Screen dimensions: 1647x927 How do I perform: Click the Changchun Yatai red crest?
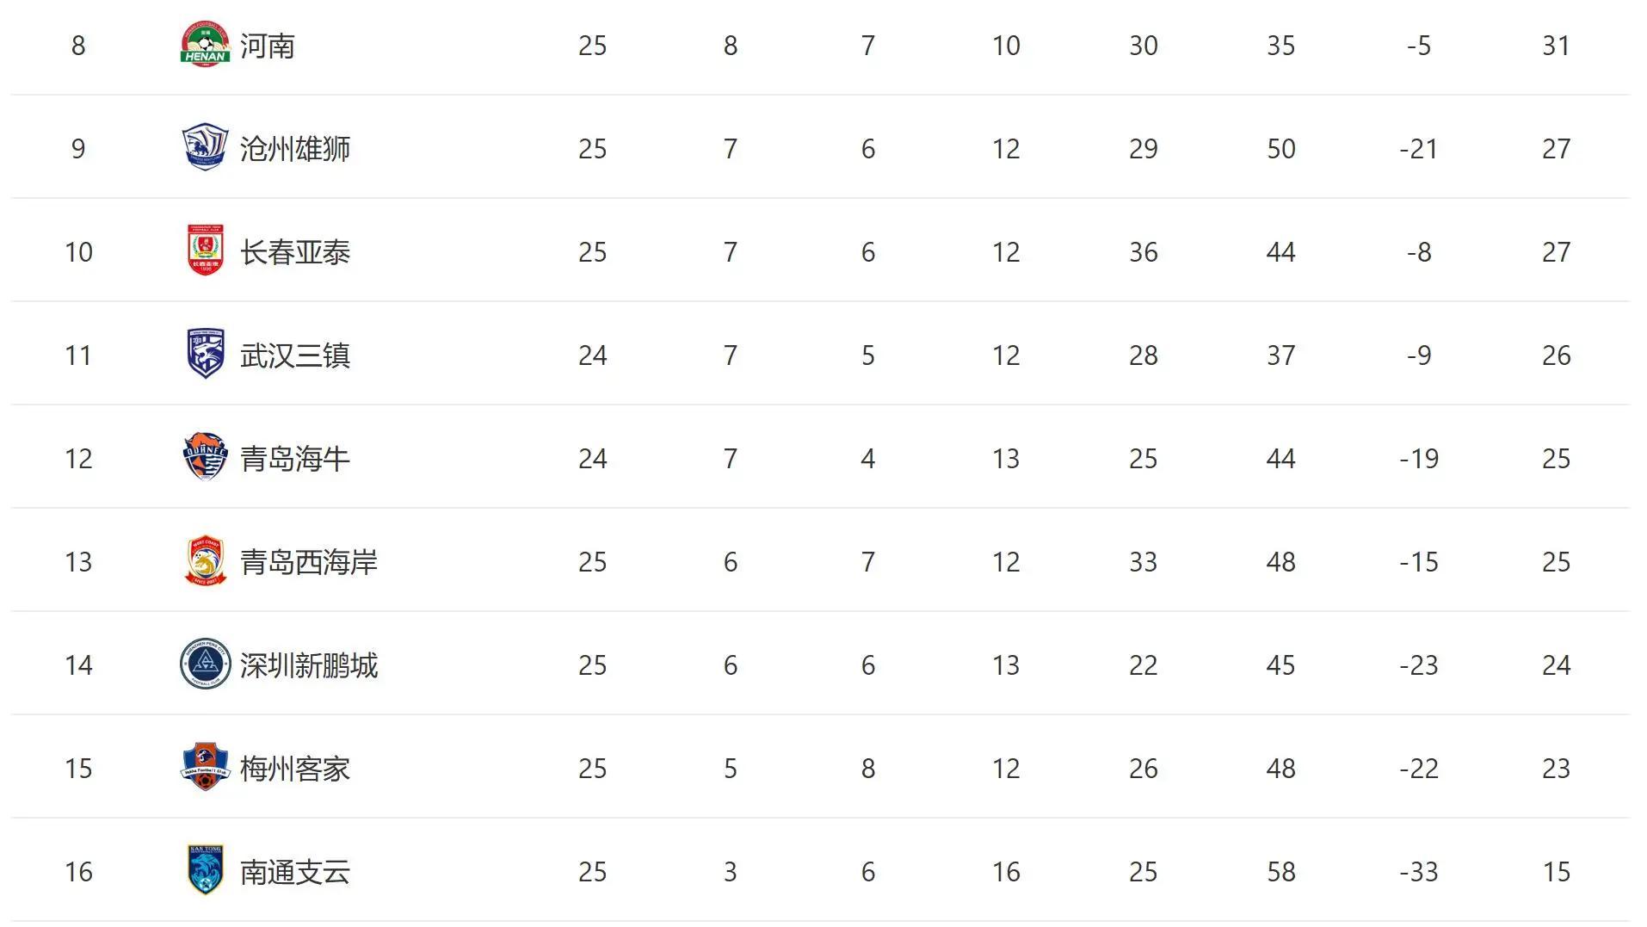[x=205, y=250]
